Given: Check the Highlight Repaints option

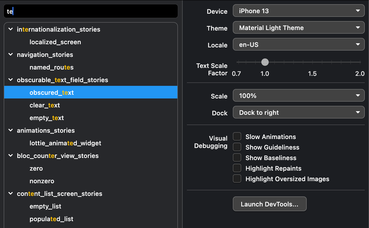Looking at the screenshot, I should [x=237, y=168].
